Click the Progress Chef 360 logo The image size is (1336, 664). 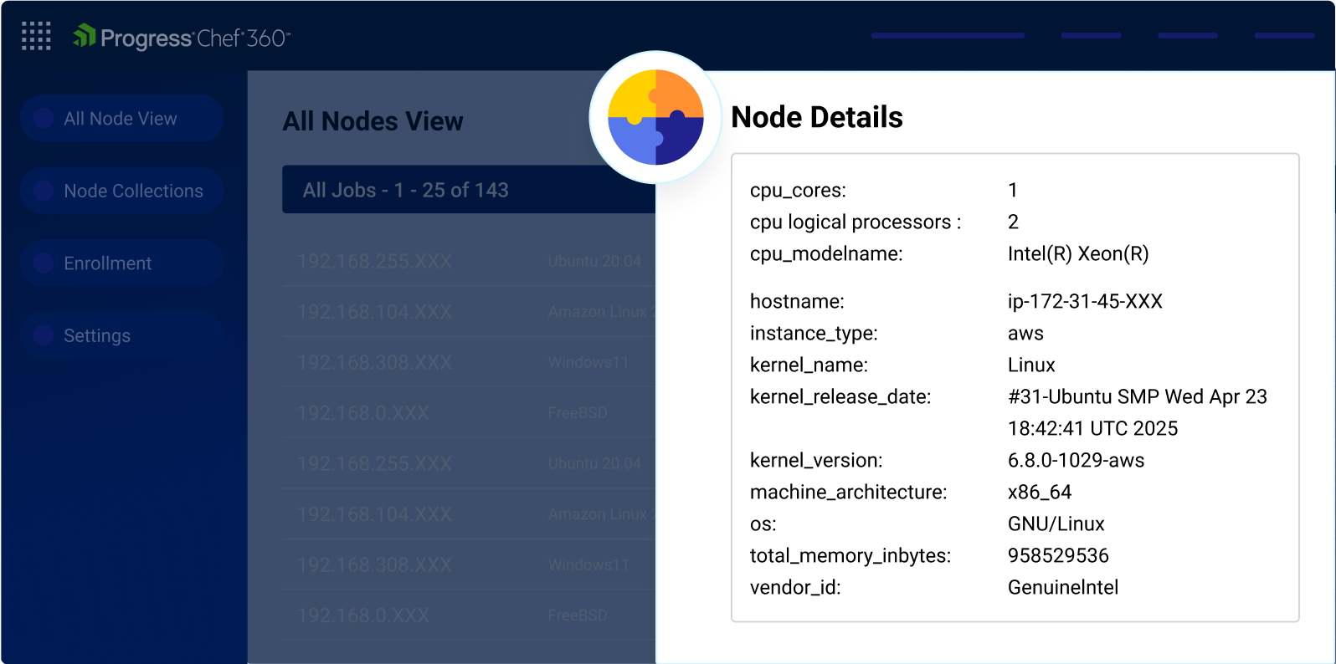182,38
